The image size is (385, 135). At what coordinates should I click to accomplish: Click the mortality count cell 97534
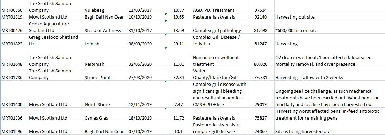pos(260,10)
